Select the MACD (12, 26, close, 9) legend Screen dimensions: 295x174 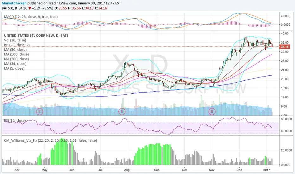pos(31,17)
